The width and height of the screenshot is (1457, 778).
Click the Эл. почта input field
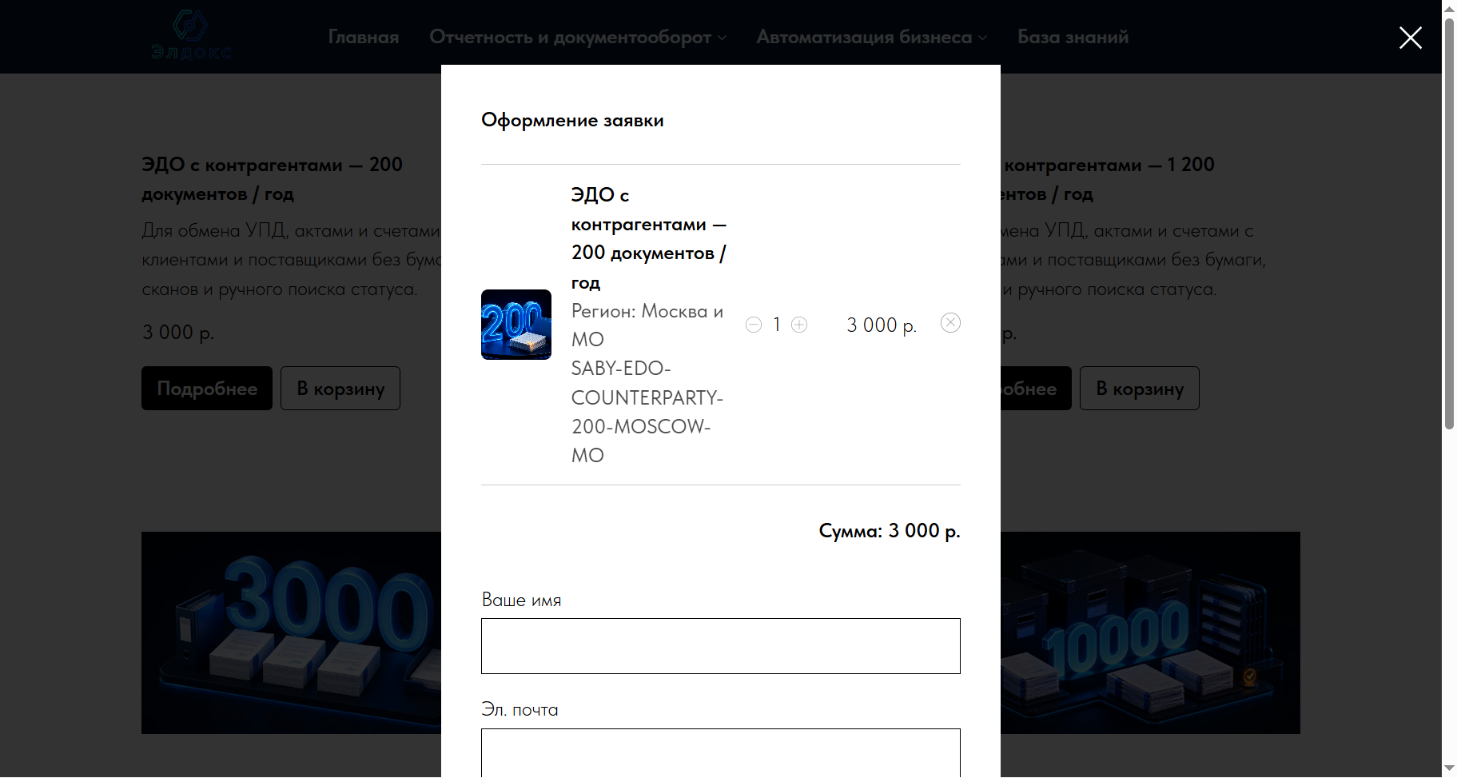pyautogui.click(x=721, y=752)
